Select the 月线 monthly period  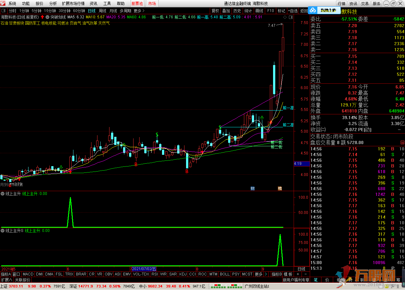click(x=113, y=11)
